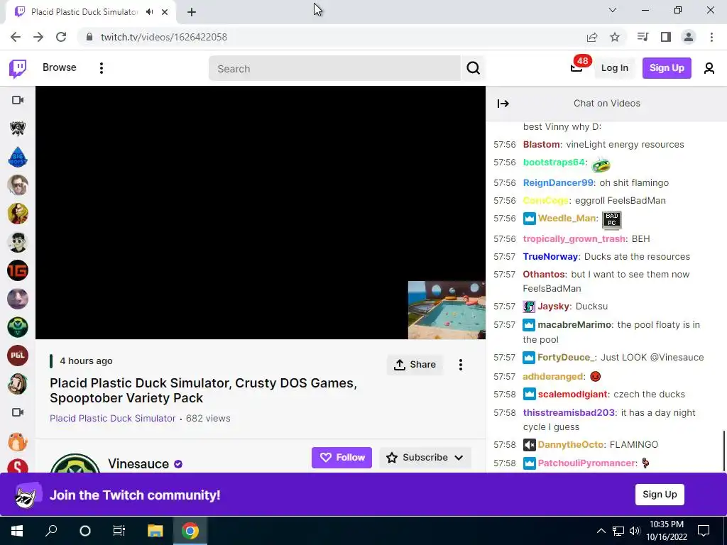Click the pool video preview thumbnail

447,310
